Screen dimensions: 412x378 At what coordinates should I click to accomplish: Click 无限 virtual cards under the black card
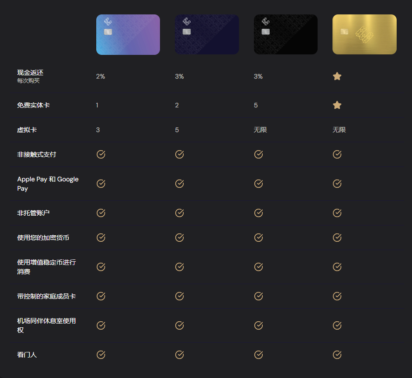pyautogui.click(x=260, y=130)
